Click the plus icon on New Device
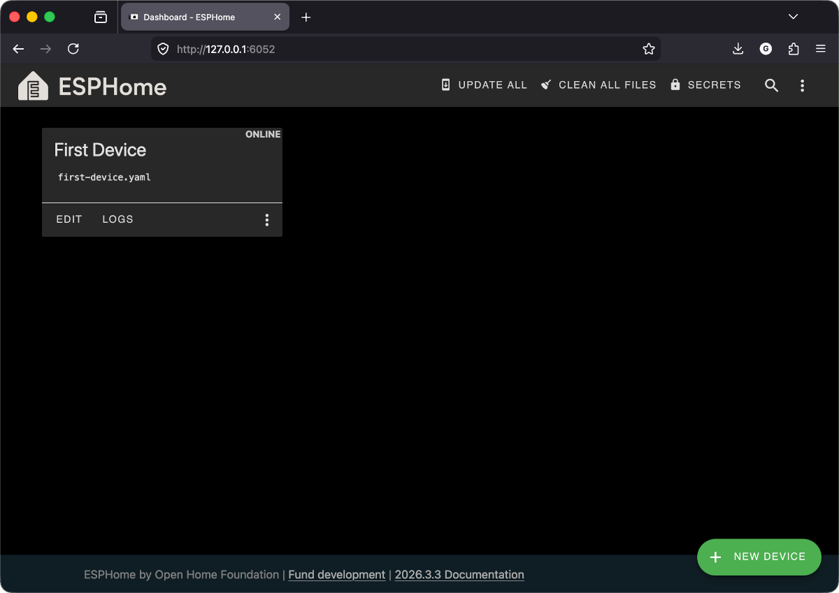 click(x=715, y=557)
